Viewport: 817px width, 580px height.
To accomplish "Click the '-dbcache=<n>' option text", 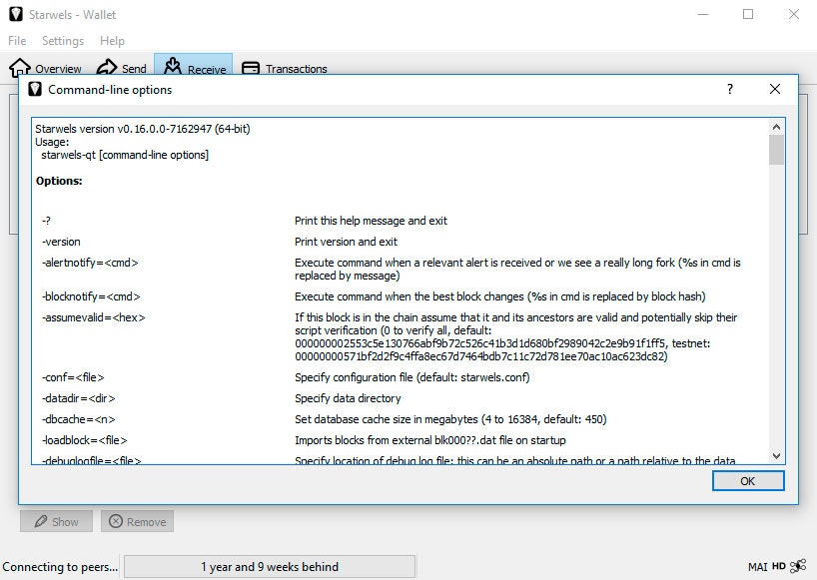I will (79, 419).
